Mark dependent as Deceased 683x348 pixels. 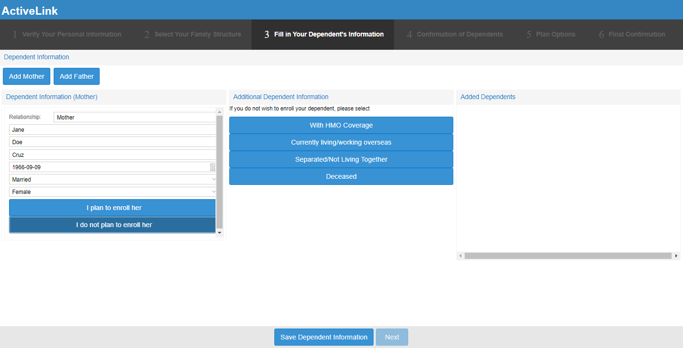pyautogui.click(x=341, y=176)
